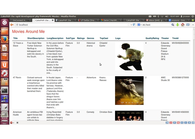Toggle the red J status bar button
Viewport: 195px width, 139px height.
[x=171, y=123]
